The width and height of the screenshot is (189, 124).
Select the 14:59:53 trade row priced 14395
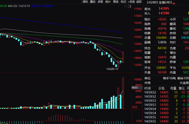(x=166, y=105)
